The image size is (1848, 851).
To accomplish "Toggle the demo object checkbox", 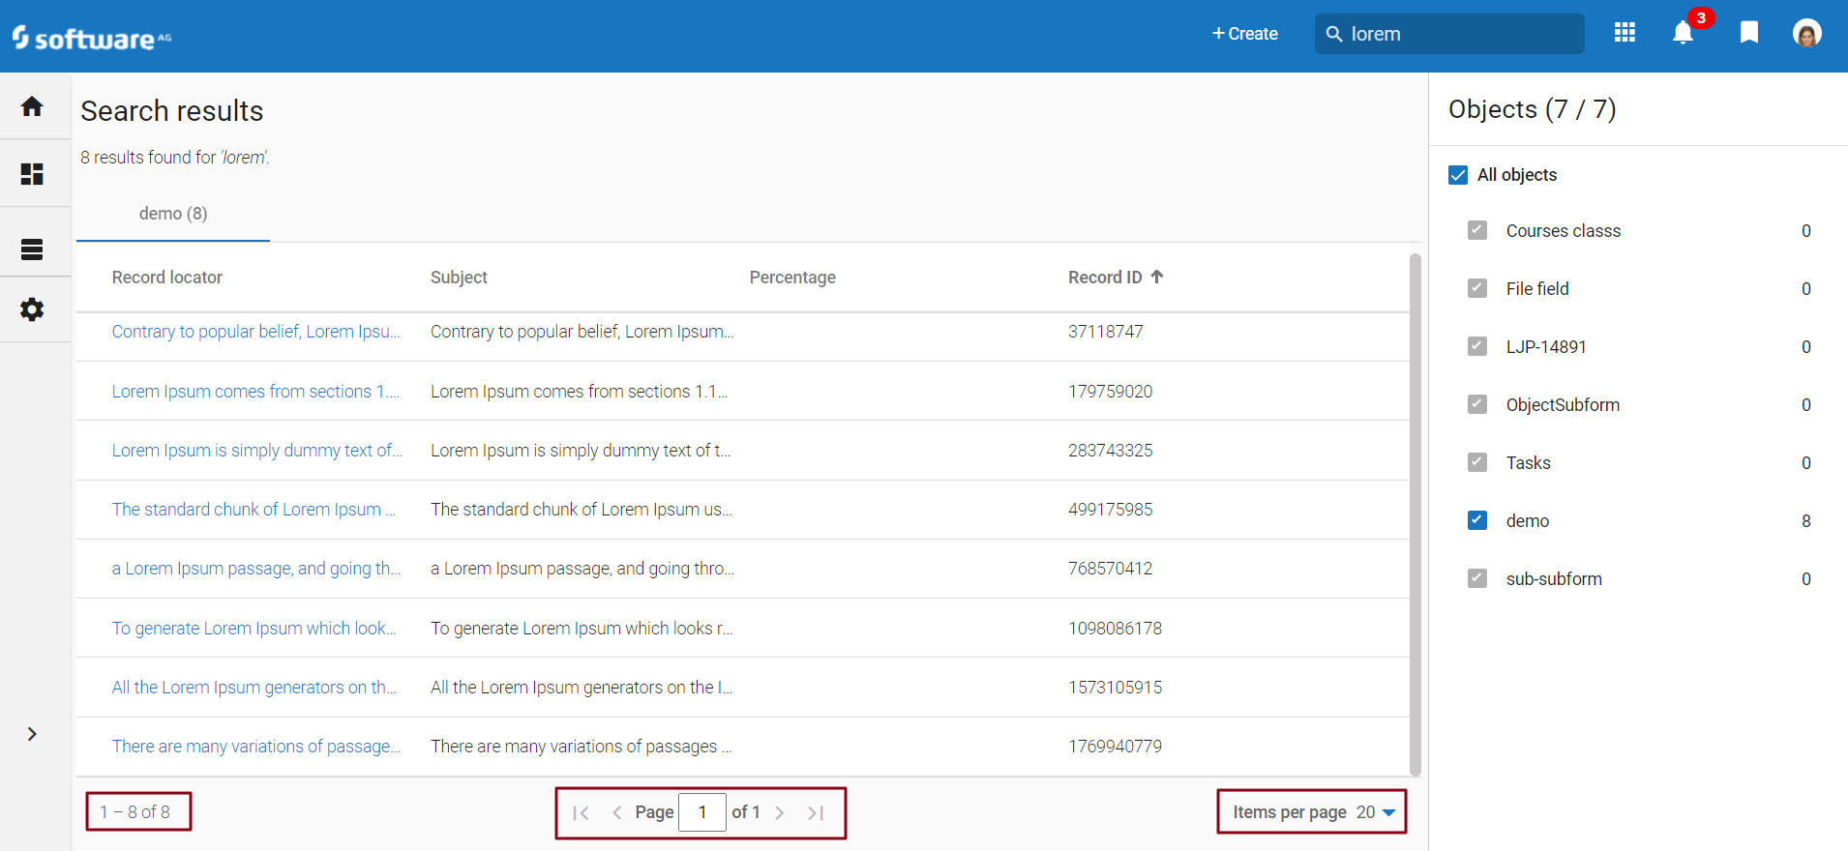I will [1477, 520].
